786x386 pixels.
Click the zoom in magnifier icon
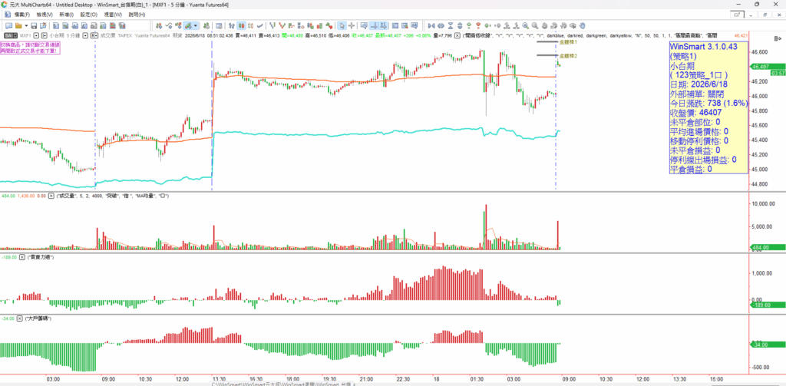pos(525,25)
